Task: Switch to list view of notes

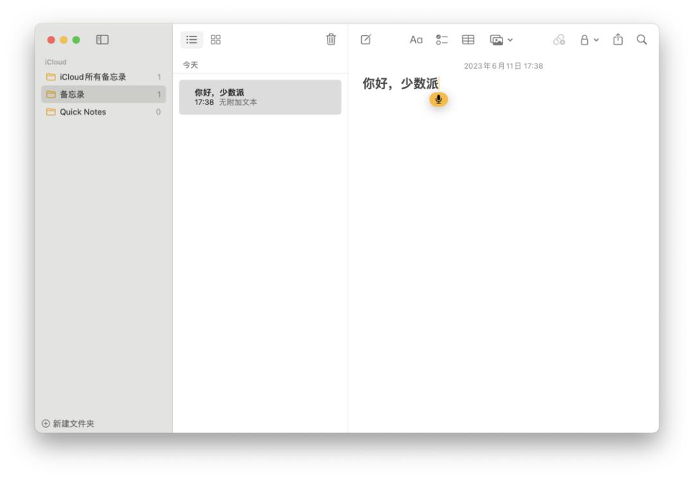Action: (191, 40)
